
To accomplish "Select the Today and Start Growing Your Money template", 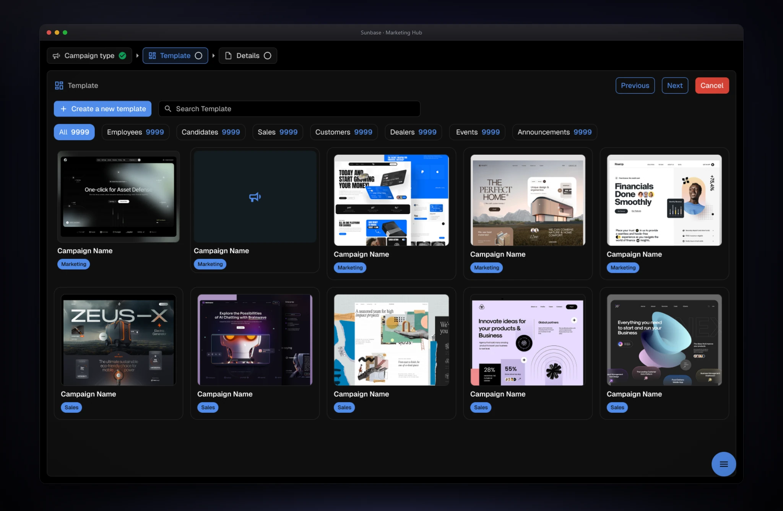I will (x=391, y=200).
